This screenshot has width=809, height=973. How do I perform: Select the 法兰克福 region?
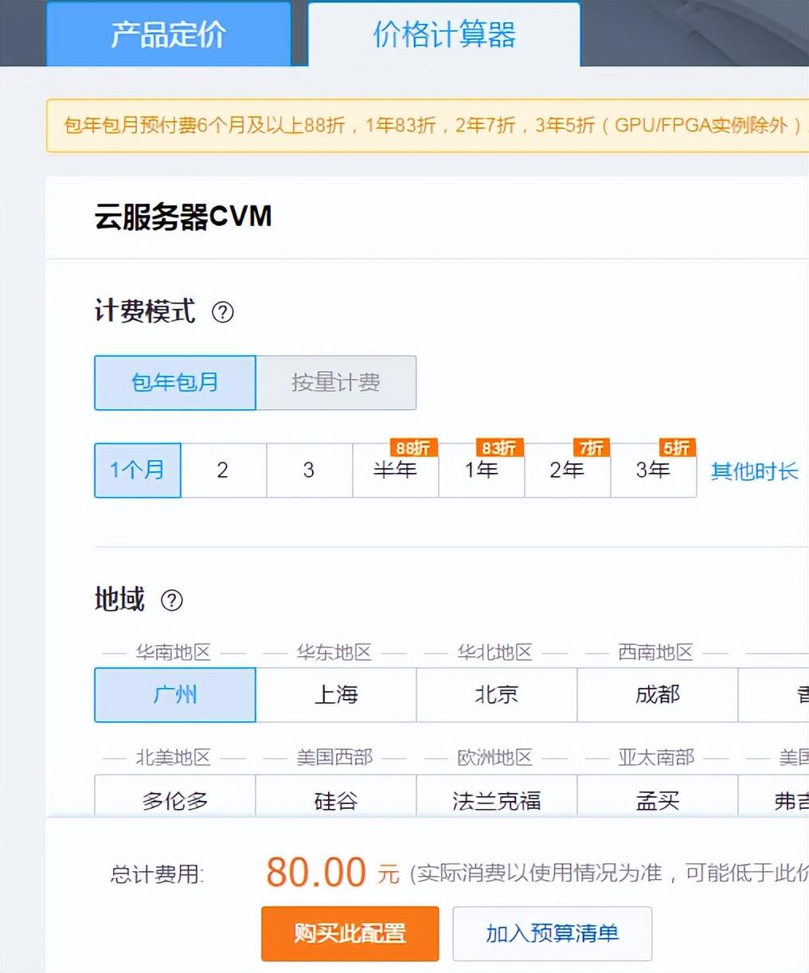coord(497,796)
